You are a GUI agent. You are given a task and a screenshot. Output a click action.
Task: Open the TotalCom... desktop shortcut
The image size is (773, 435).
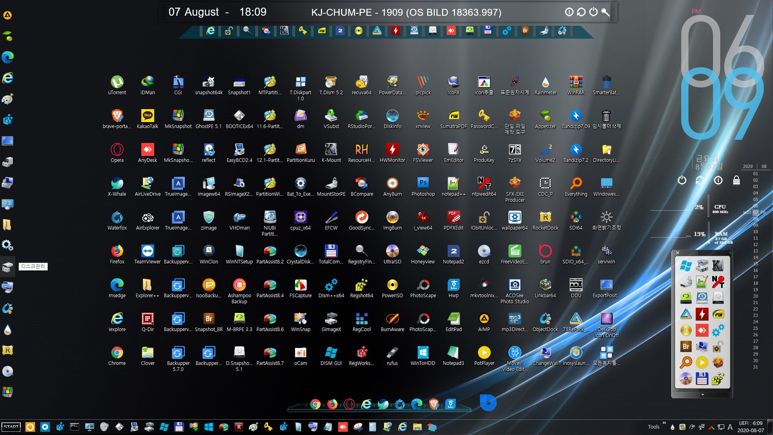(x=331, y=254)
